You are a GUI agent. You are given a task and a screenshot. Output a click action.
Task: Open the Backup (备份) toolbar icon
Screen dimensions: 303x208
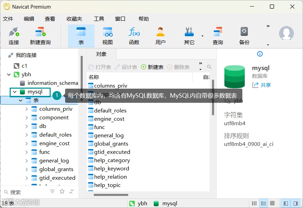pyautogui.click(x=244, y=36)
